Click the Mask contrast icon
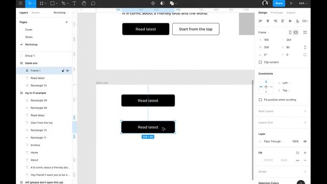 [162, 4]
